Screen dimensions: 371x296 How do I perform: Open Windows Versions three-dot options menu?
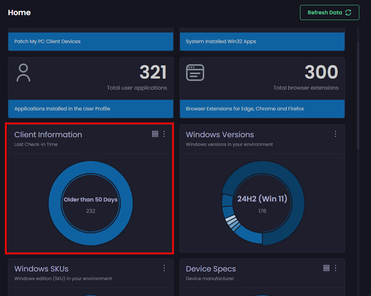click(x=335, y=134)
